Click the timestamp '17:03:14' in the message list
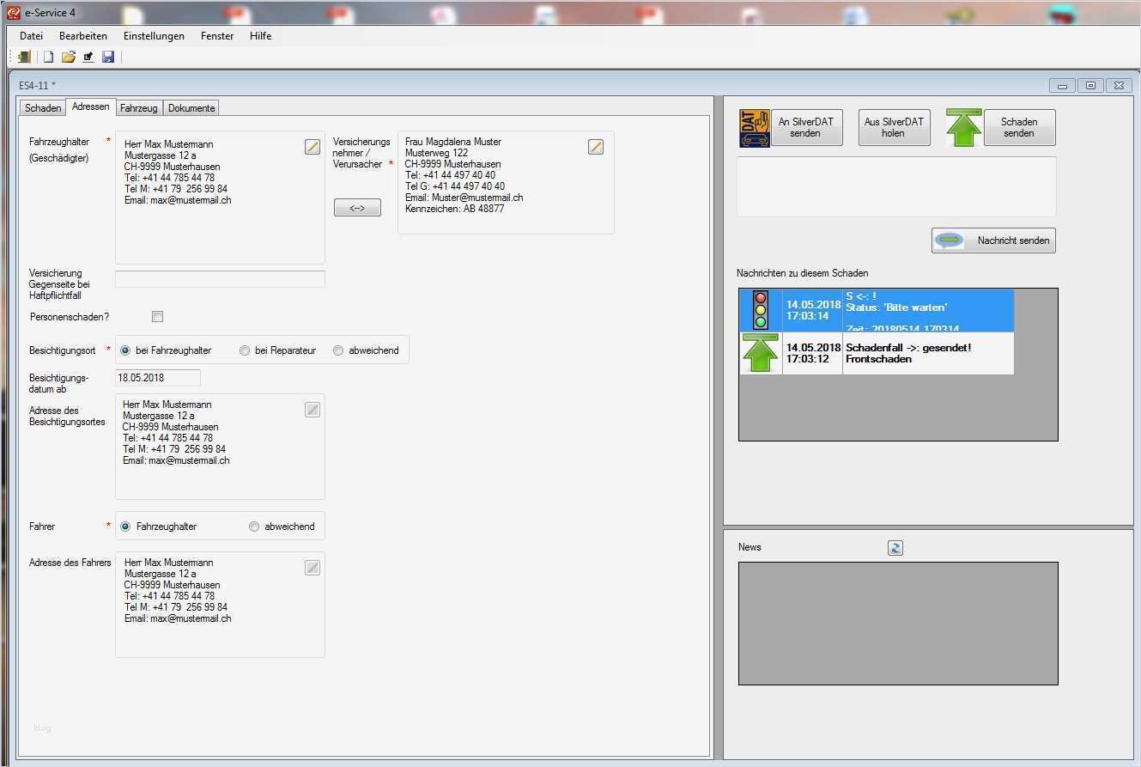Viewport: 1141px width, 767px height. [808, 316]
